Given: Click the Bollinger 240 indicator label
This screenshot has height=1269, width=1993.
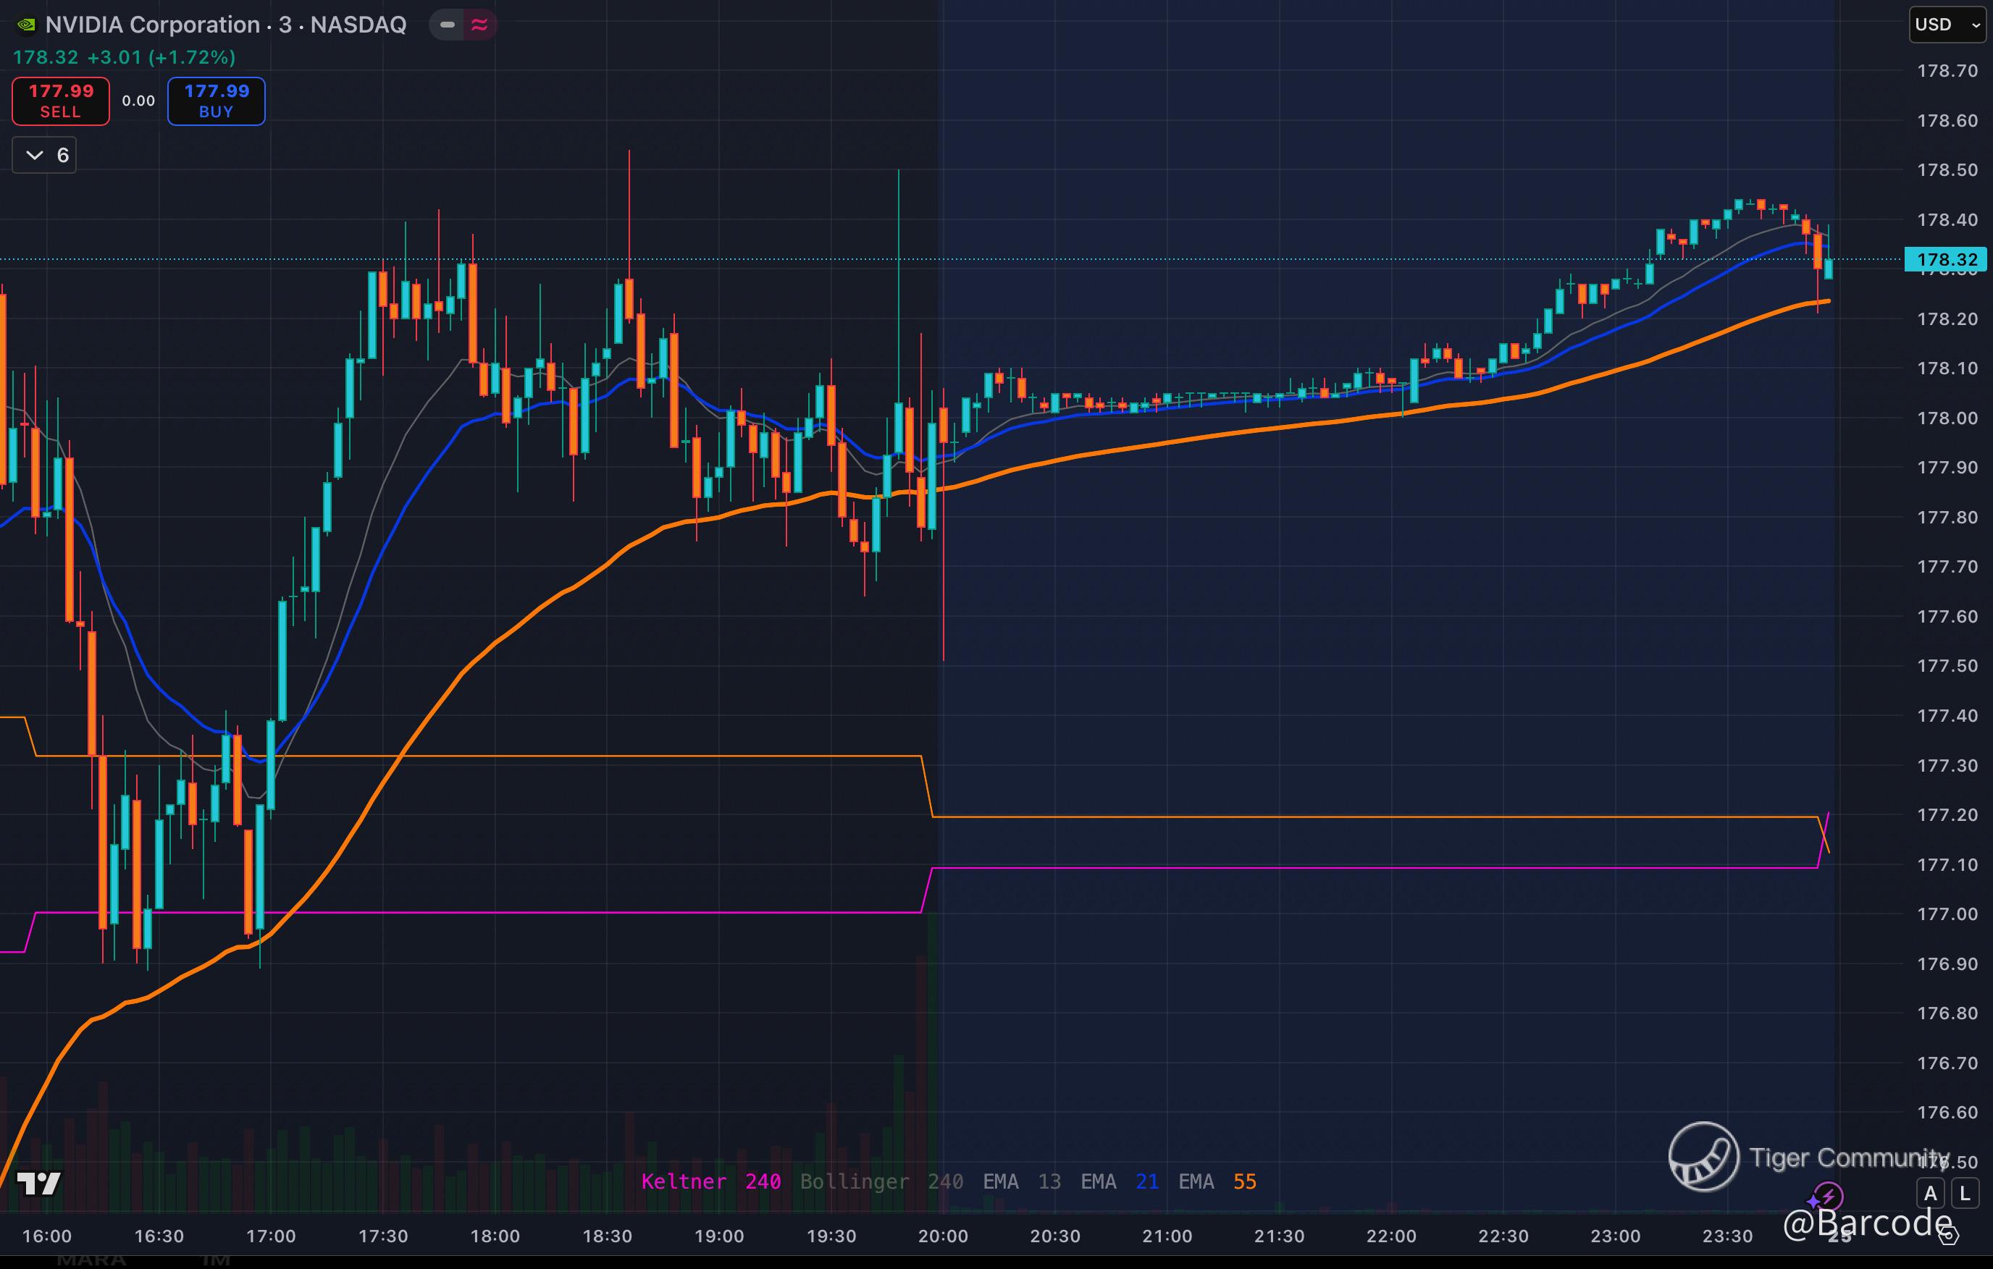Looking at the screenshot, I should tap(881, 1181).
